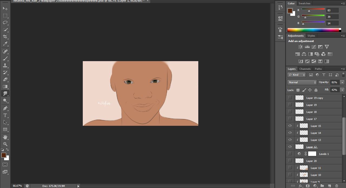346x188 pixels.
Task: Add layer style fx button
Action: point(300,186)
